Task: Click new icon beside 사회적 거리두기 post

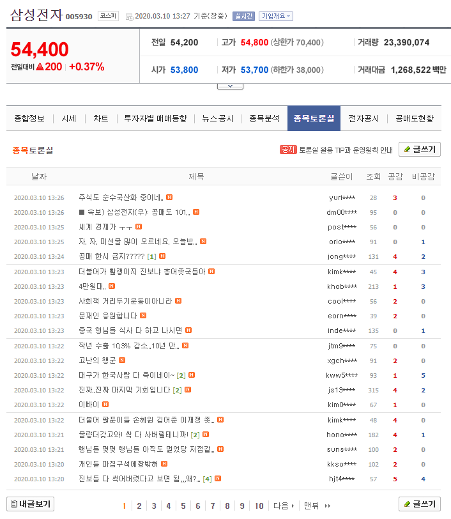Action: (x=178, y=301)
